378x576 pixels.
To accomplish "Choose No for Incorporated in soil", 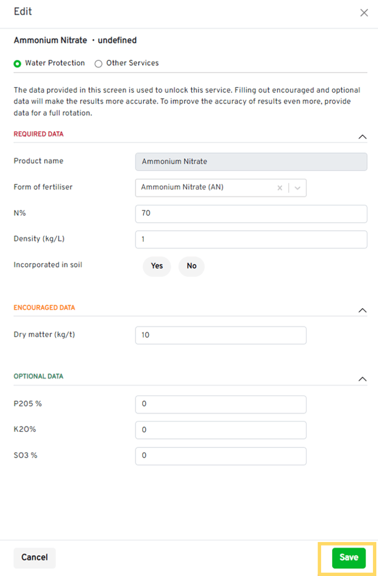I will click(191, 266).
